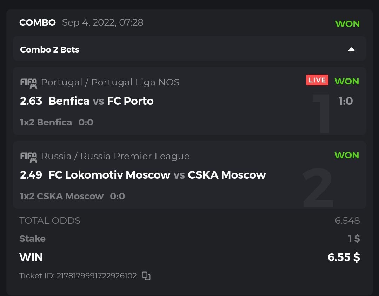Screen dimensions: 379x296
Task: Click the FIFA icon beside Russia Premier League
Action: point(28,157)
